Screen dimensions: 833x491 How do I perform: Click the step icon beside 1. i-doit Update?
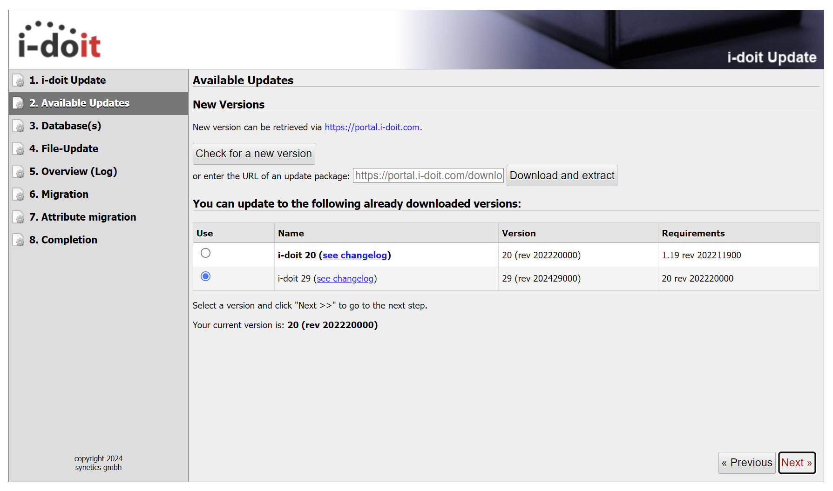[x=18, y=81]
